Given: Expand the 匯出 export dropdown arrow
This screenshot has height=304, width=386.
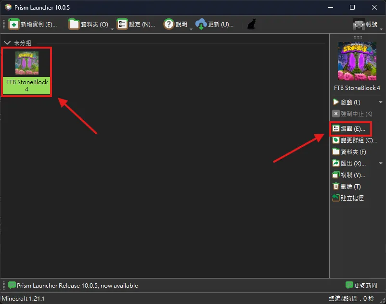Looking at the screenshot, I should tap(381, 164).
